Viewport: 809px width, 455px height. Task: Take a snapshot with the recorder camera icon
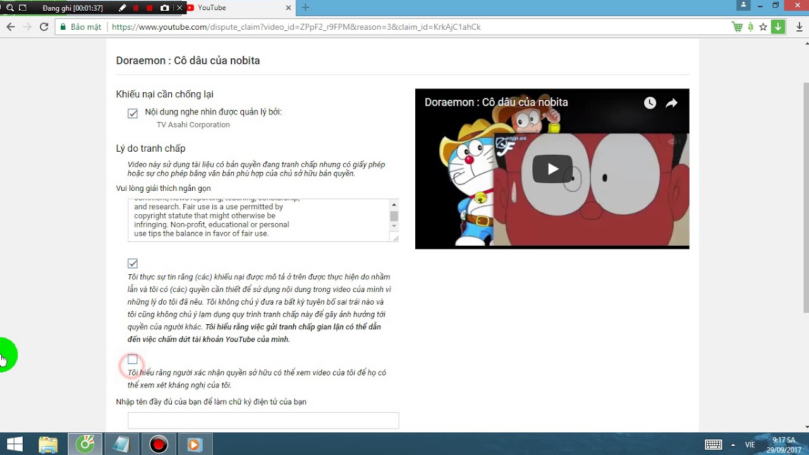point(165,8)
